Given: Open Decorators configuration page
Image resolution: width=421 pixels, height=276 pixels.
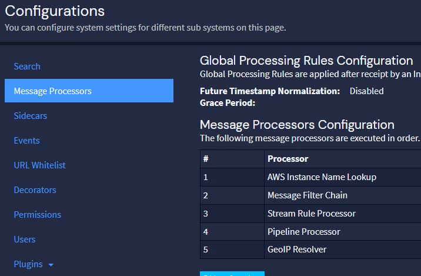Looking at the screenshot, I should pos(35,190).
